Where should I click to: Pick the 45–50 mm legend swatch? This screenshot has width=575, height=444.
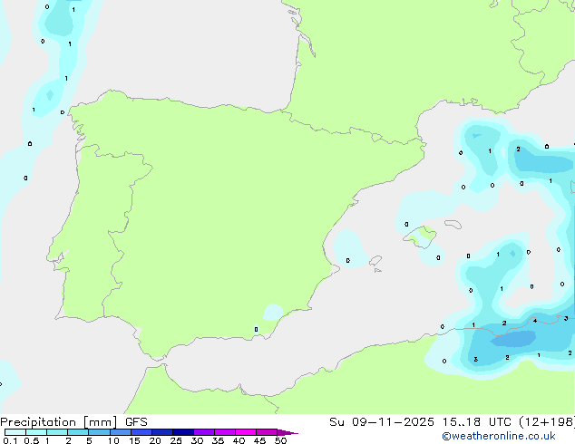[x=267, y=432]
